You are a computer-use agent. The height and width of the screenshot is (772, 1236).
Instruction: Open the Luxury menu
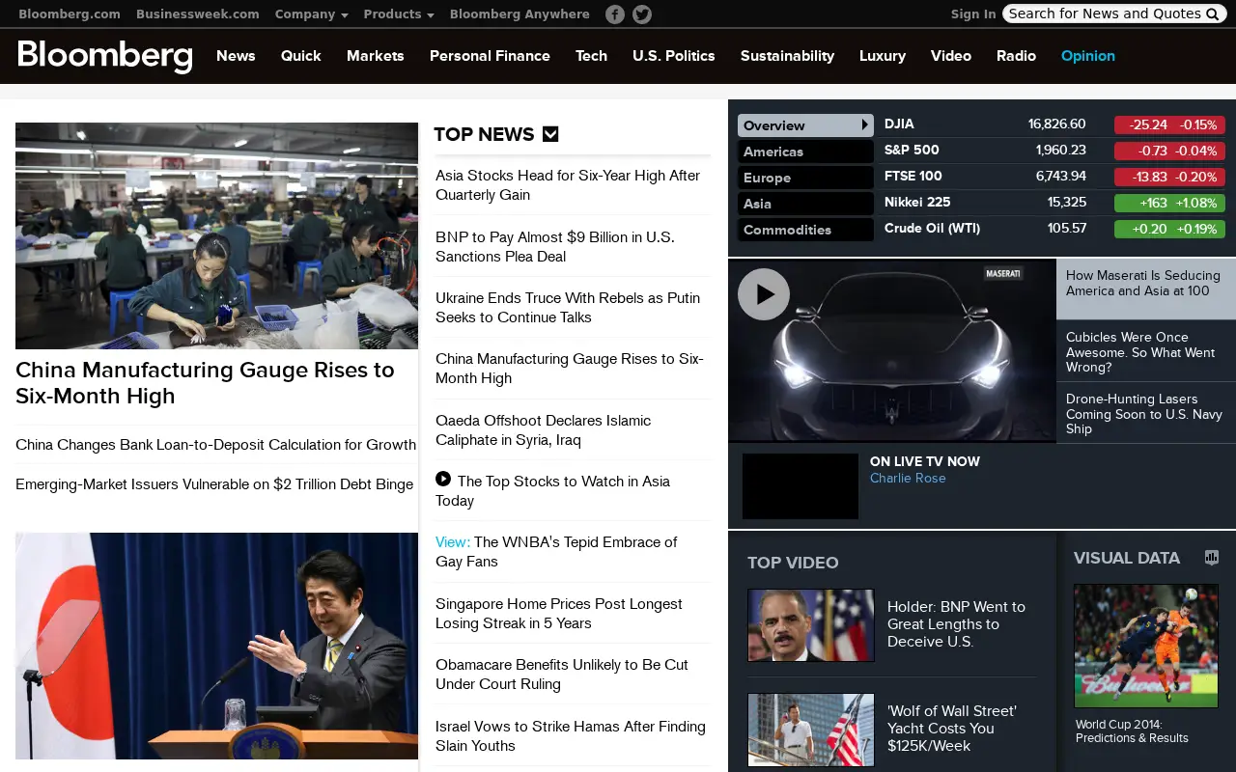click(883, 56)
